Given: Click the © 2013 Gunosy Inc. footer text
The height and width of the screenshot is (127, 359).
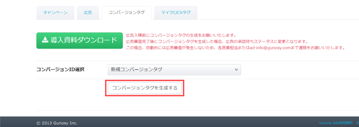Looking at the screenshot, I should point(57,123).
